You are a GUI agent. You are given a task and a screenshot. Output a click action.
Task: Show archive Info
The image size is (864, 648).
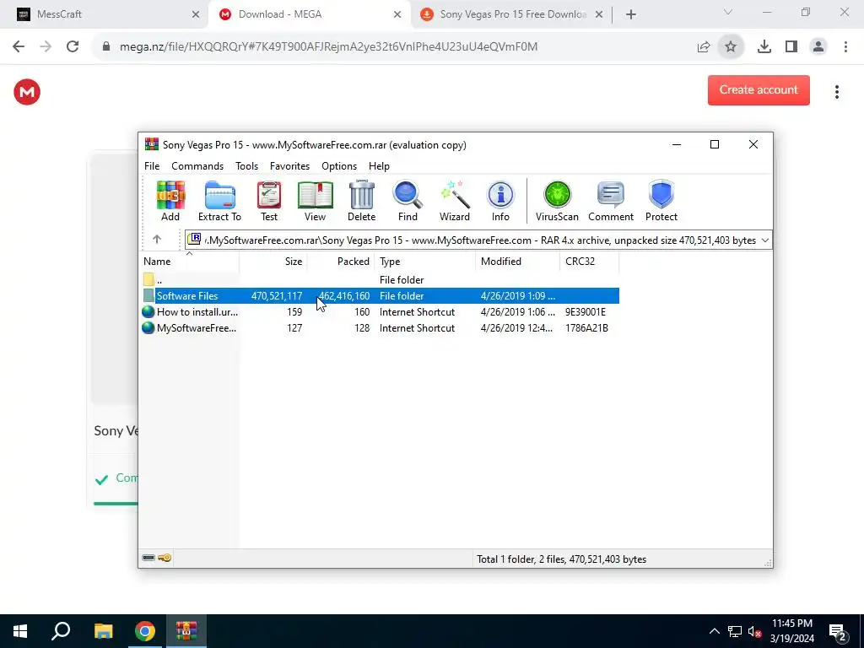(x=500, y=201)
